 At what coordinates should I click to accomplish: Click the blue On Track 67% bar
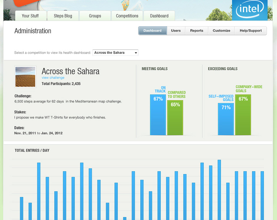click(158, 115)
